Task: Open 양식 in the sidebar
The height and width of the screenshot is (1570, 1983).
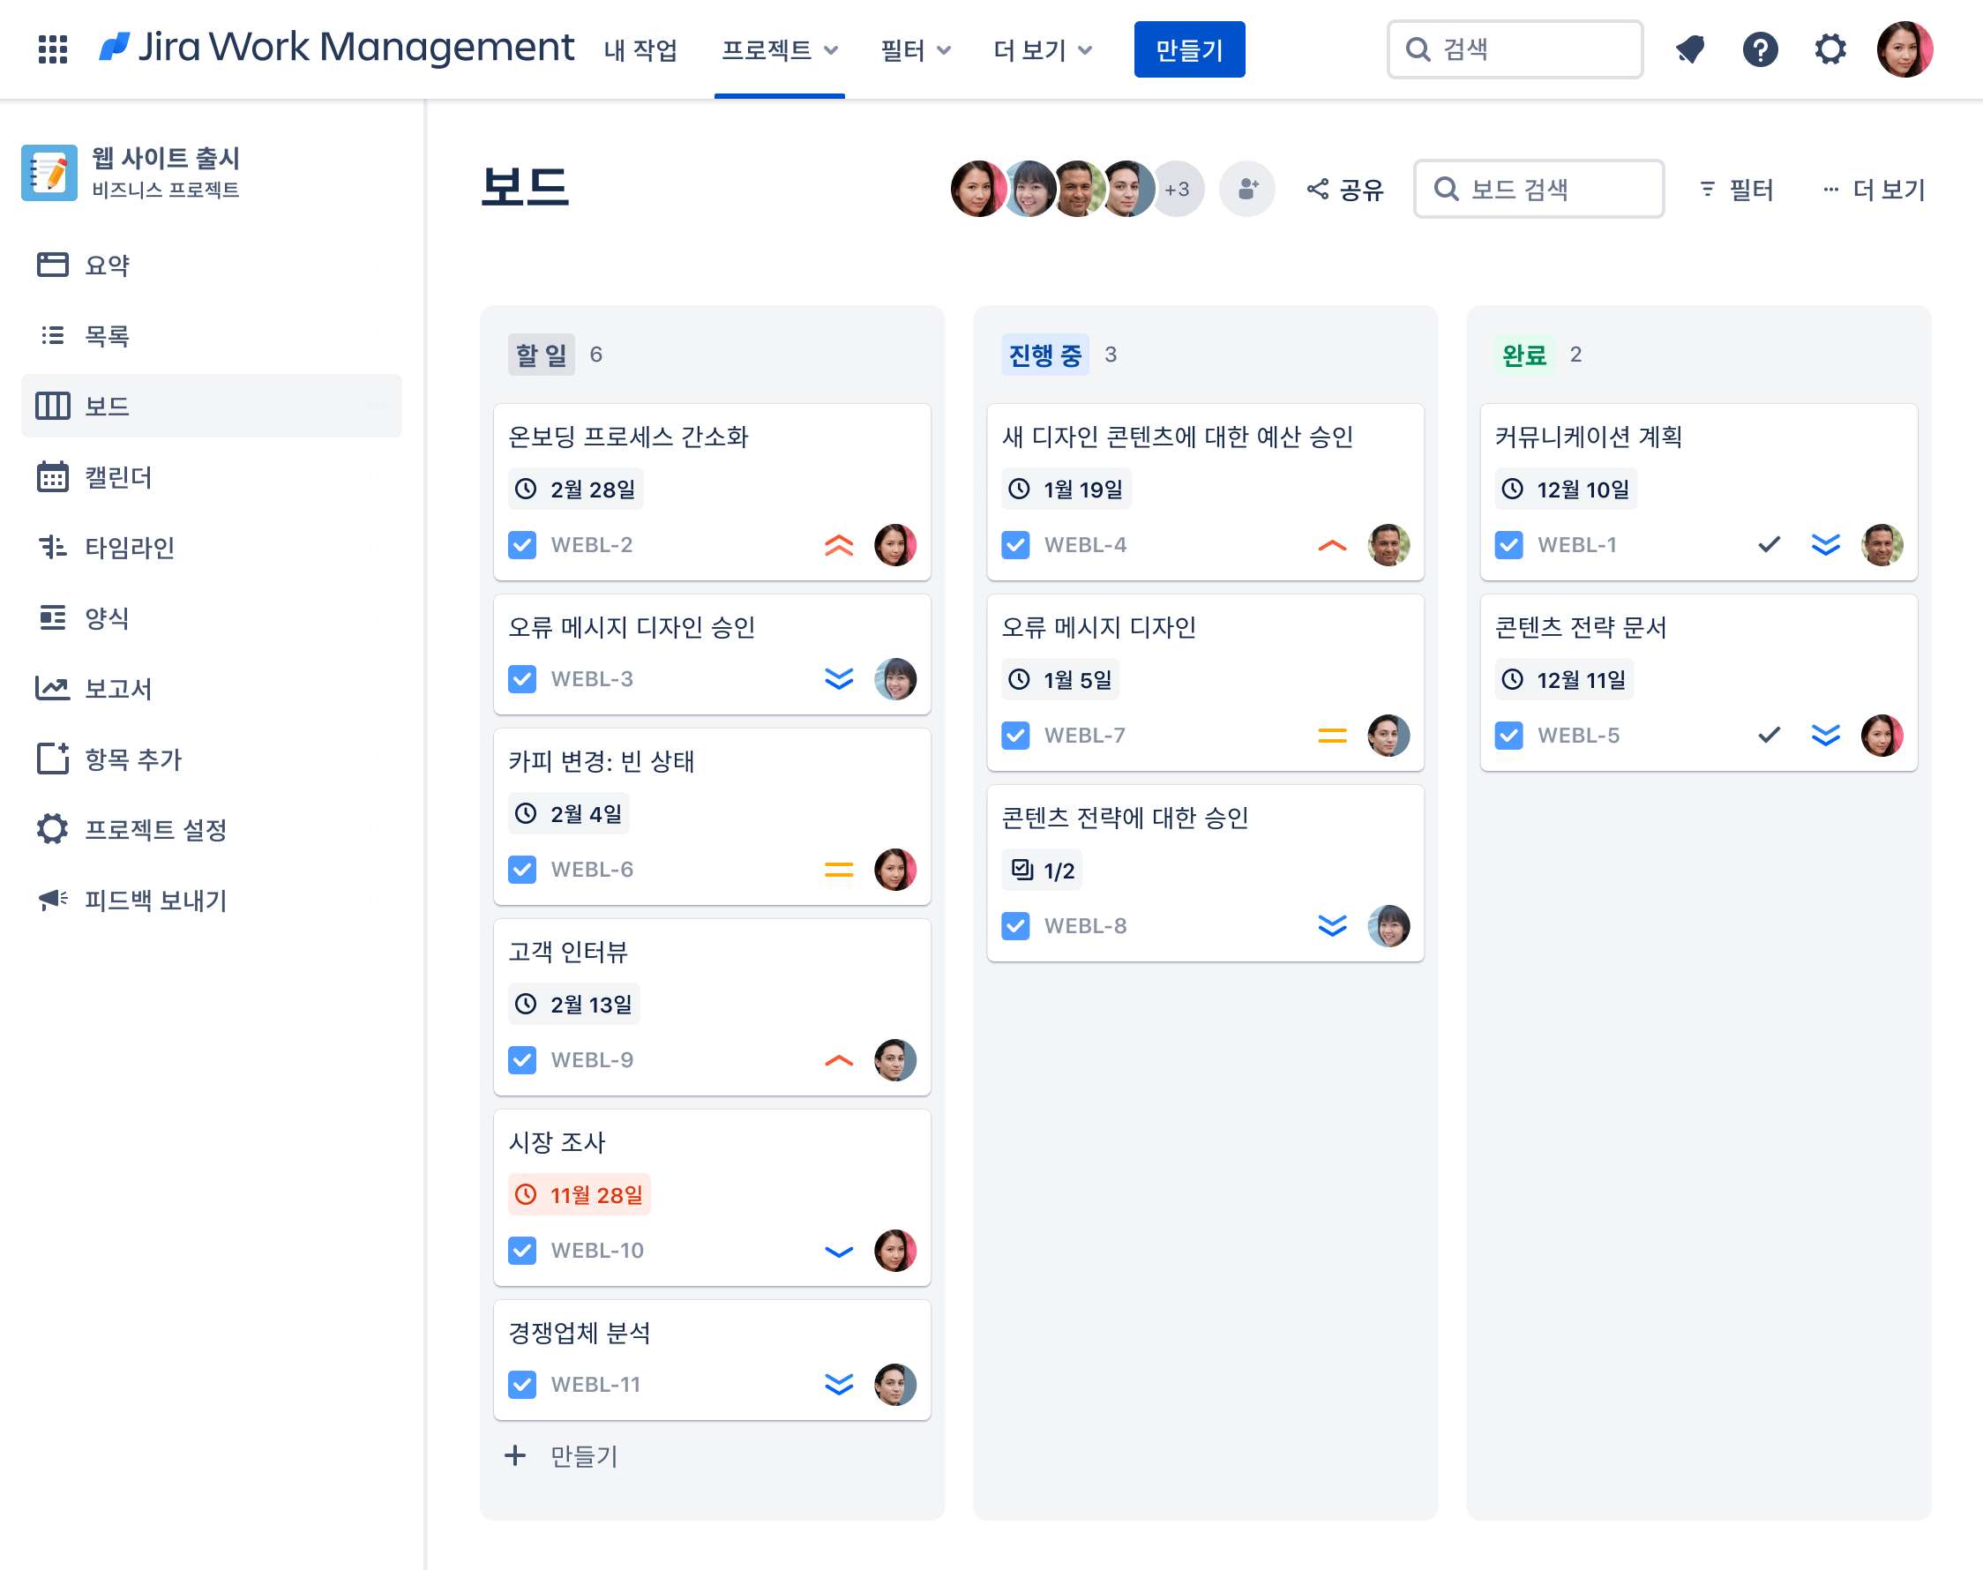Action: click(212, 617)
